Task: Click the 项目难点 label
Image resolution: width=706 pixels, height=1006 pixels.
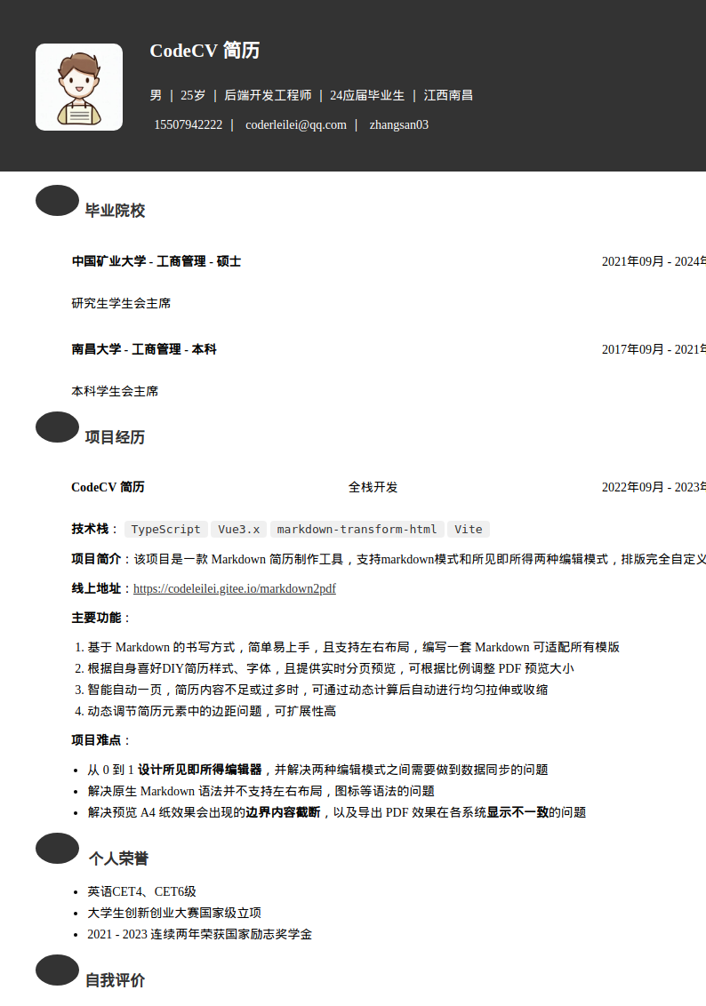Action: [96, 740]
